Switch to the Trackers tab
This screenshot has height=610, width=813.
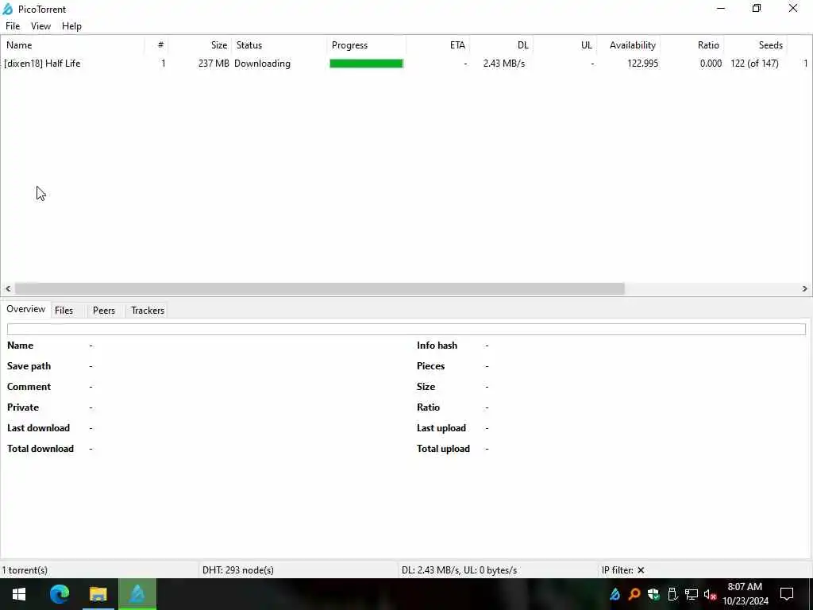pos(148,311)
